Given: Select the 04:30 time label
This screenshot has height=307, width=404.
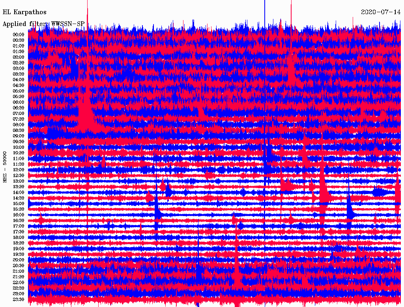Looking at the screenshot, I should 19,85.
